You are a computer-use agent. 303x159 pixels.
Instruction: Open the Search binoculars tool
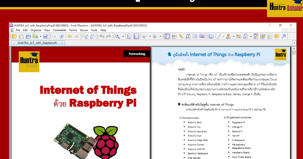(x=188, y=36)
